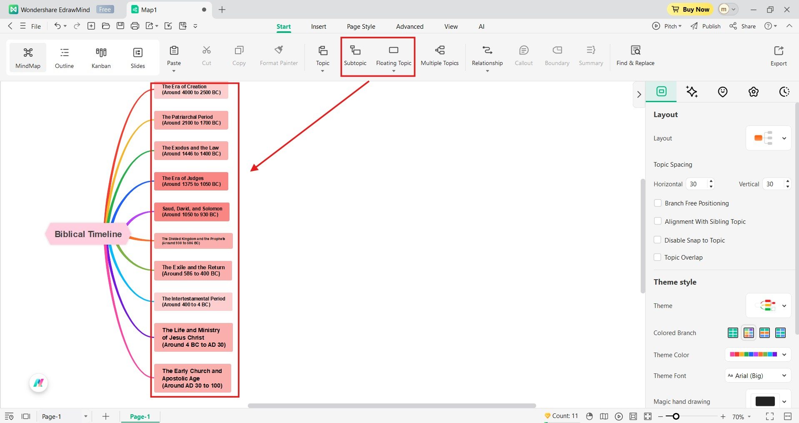Screen dimensions: 799x423
Task: Open the AI menu tab
Action: (481, 26)
